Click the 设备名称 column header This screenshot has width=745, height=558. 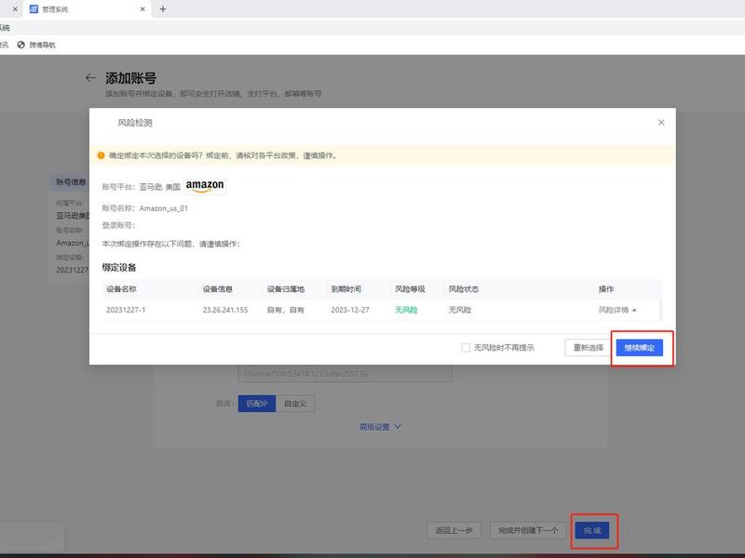click(x=121, y=289)
